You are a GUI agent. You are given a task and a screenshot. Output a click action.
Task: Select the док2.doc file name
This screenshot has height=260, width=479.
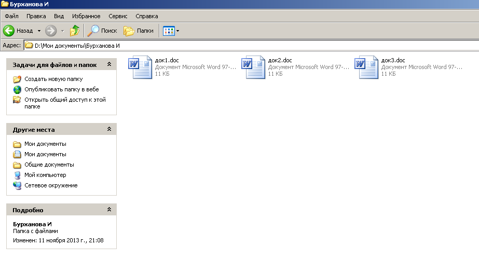coord(280,60)
